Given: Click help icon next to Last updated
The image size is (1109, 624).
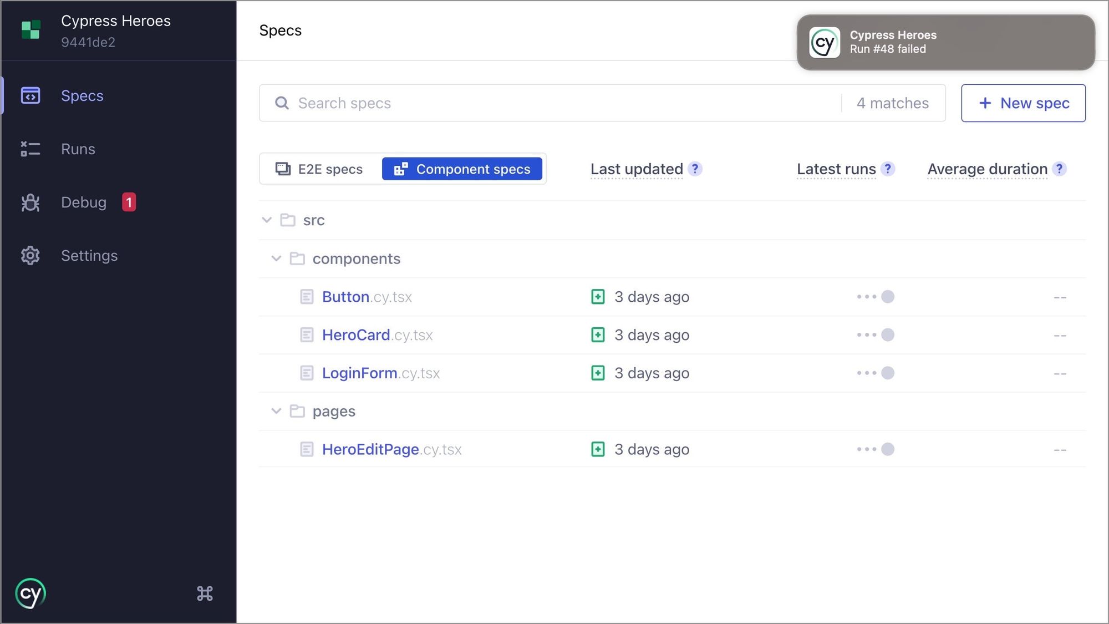Looking at the screenshot, I should (695, 169).
